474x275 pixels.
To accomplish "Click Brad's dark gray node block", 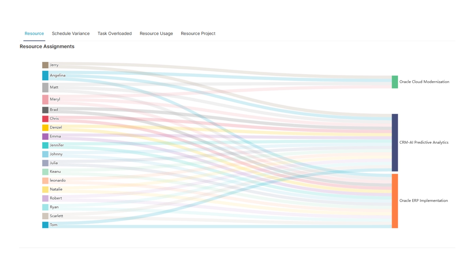I will coord(45,110).
